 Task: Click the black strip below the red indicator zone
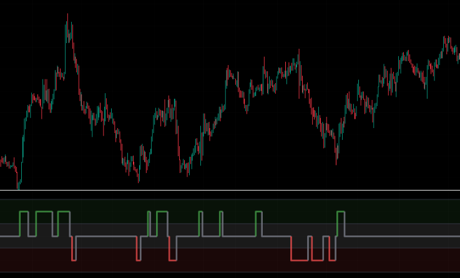tap(230, 275)
